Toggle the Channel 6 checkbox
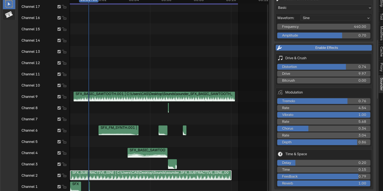This screenshot has width=383, height=191. [x=59, y=131]
